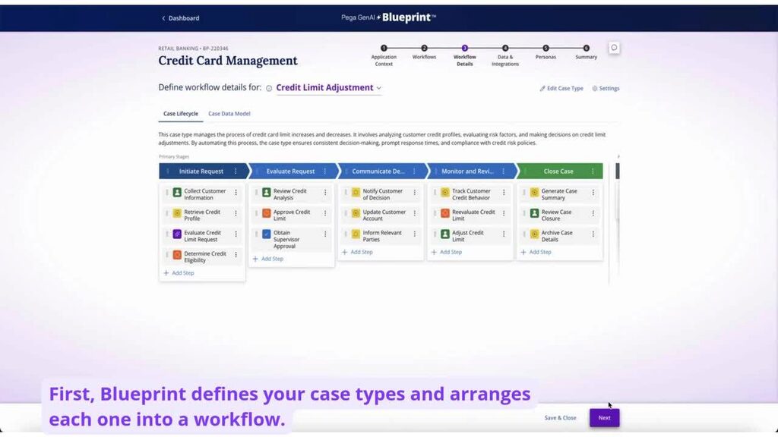Select step 5 Personas on the progress tracker

click(546, 48)
